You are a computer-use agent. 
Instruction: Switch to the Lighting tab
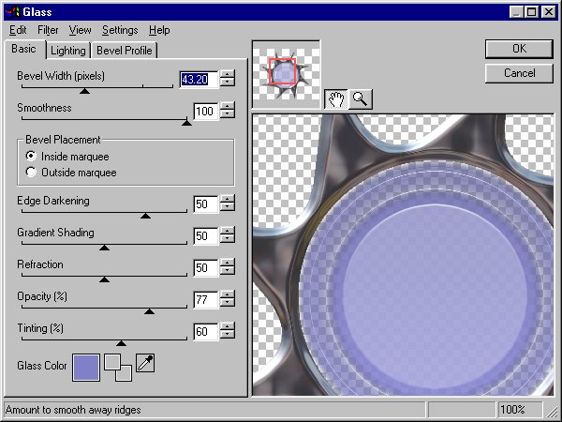pyautogui.click(x=67, y=51)
